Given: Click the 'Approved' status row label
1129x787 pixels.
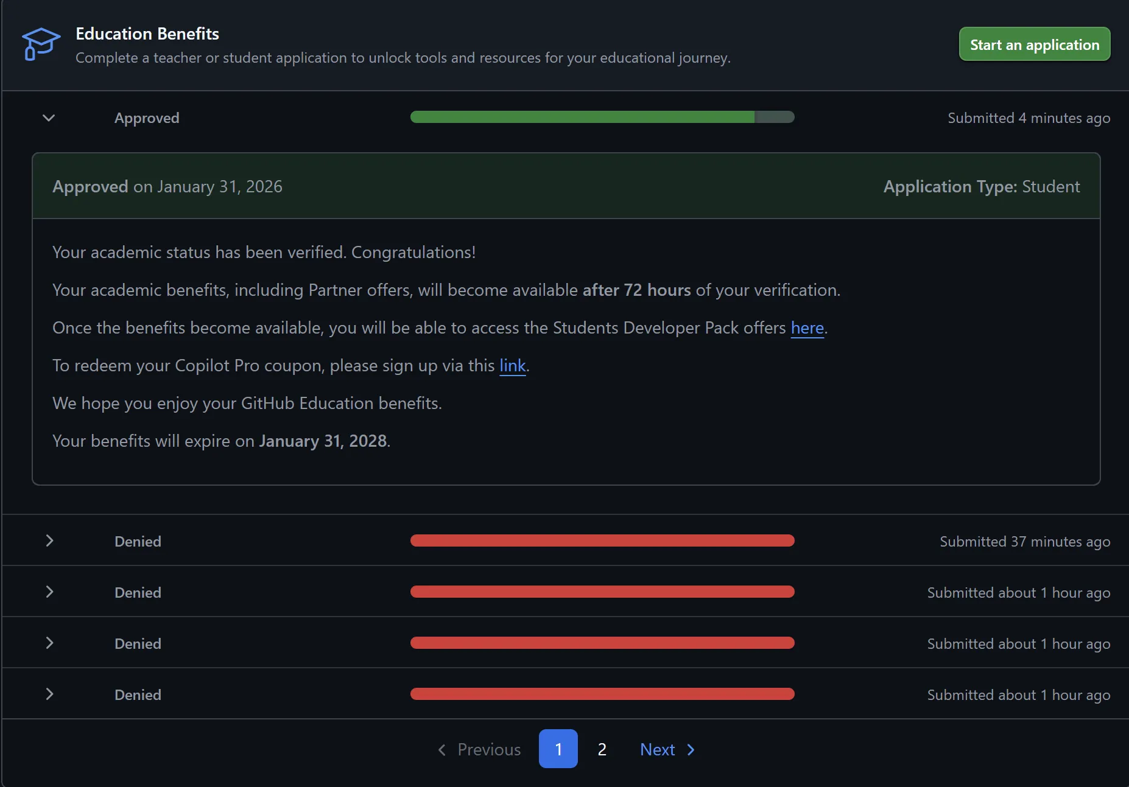Looking at the screenshot, I should click(x=147, y=118).
